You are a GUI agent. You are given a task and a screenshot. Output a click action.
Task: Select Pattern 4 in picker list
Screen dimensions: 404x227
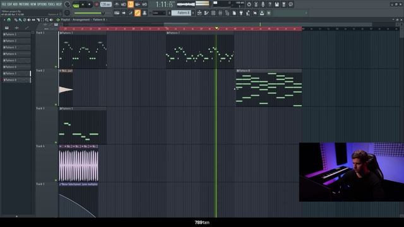(x=16, y=54)
